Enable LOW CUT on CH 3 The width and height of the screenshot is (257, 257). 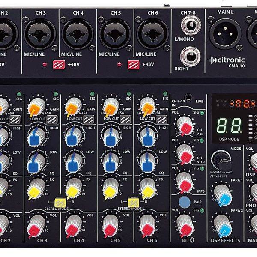pos(52,120)
